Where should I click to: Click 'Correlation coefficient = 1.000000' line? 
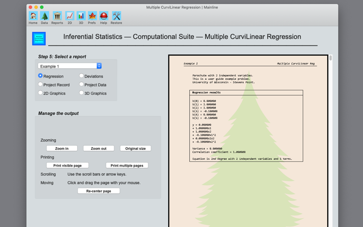(x=219, y=152)
